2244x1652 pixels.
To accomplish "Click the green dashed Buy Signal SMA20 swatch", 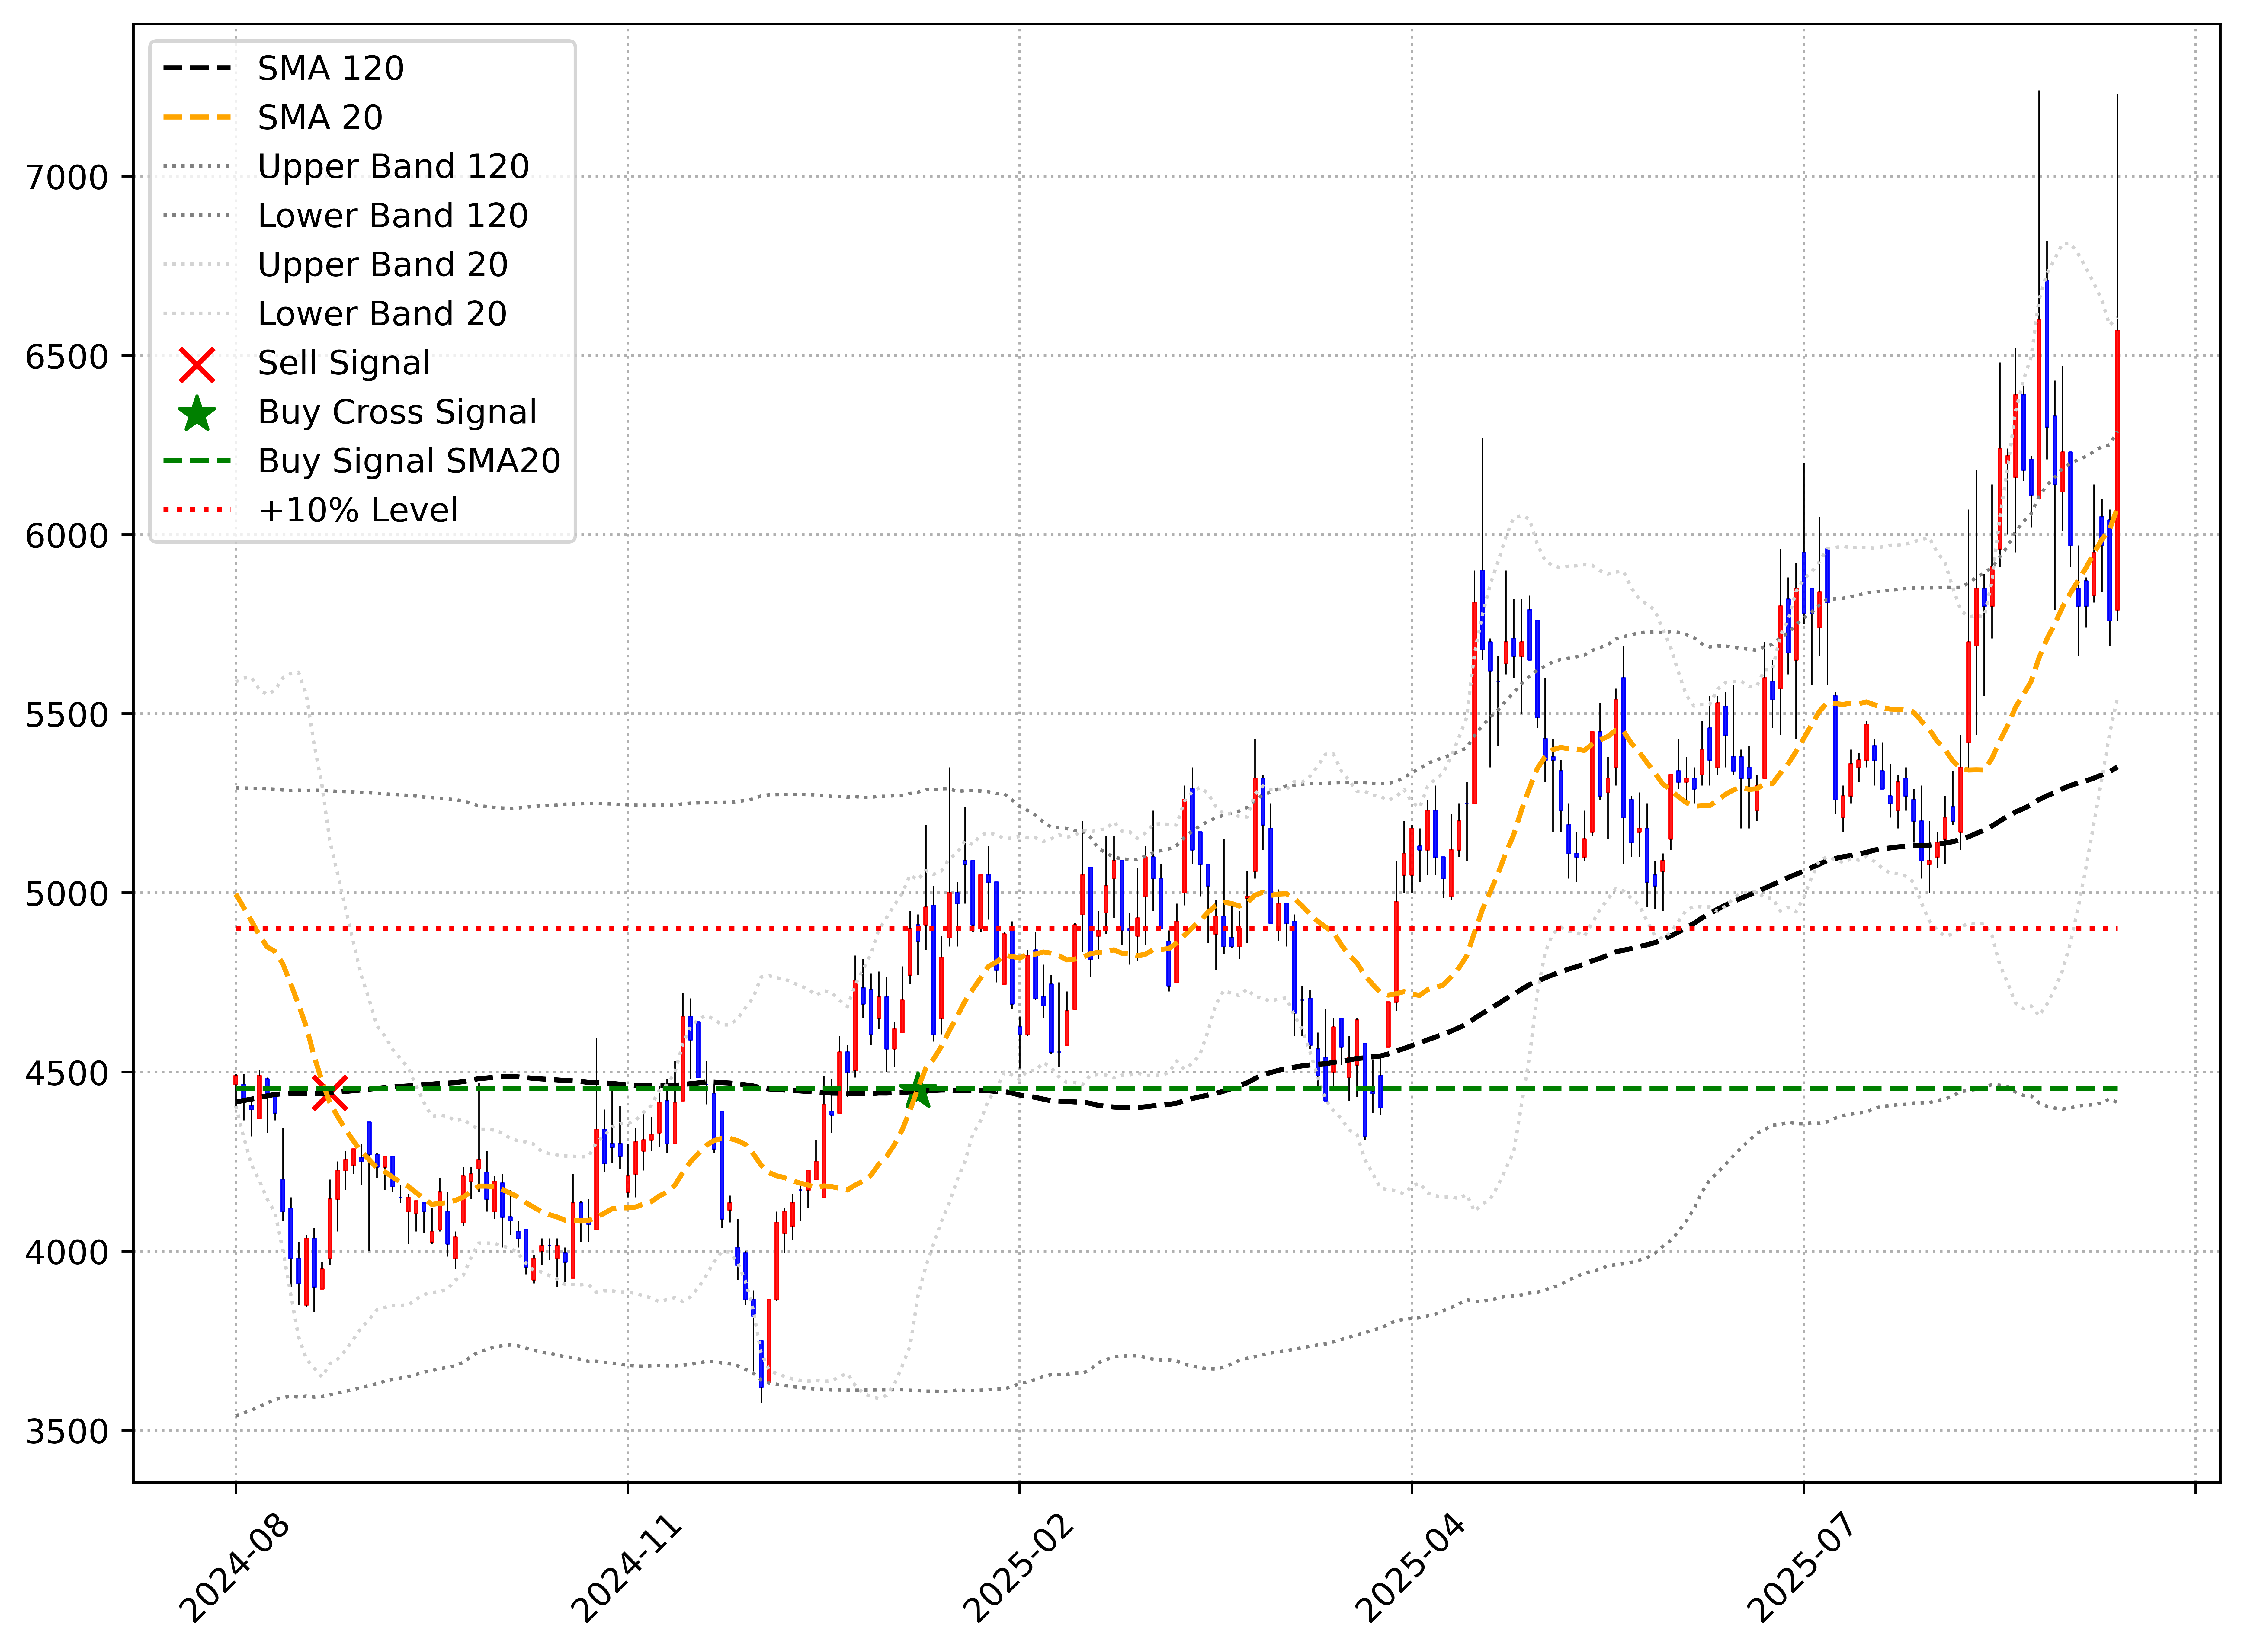I will pos(197,461).
